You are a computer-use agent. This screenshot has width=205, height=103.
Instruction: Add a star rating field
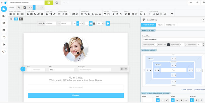[x=100, y=14]
